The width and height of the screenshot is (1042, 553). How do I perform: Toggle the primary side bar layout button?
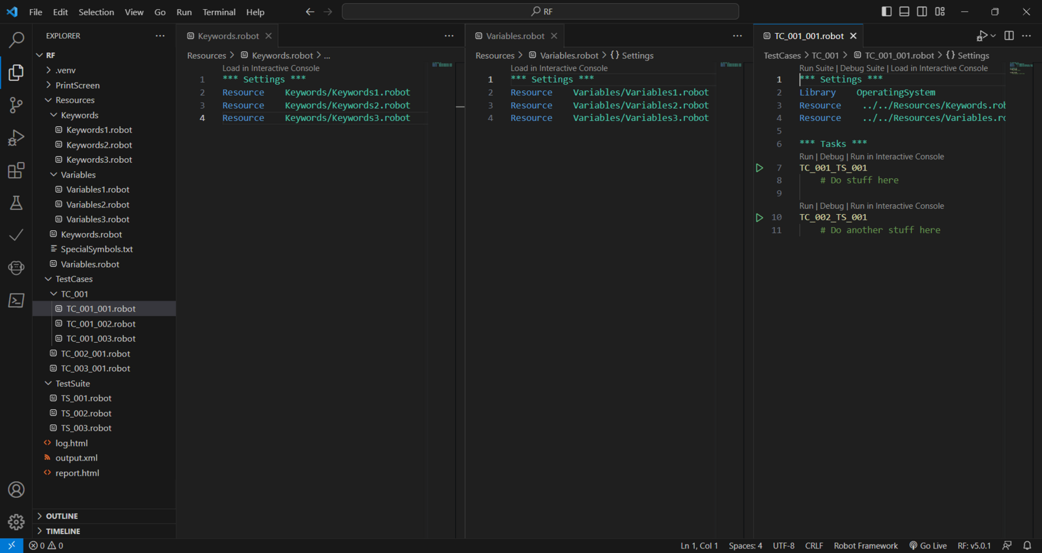point(886,12)
